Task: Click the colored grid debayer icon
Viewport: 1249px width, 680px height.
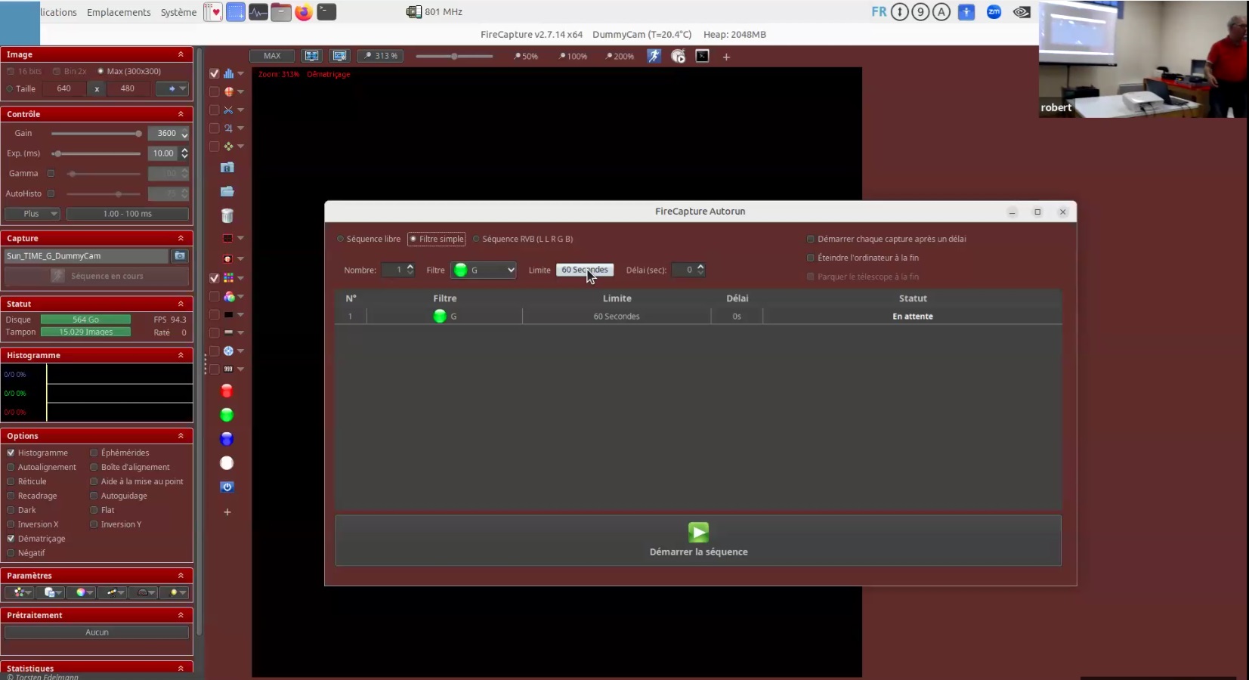Action: pyautogui.click(x=228, y=277)
